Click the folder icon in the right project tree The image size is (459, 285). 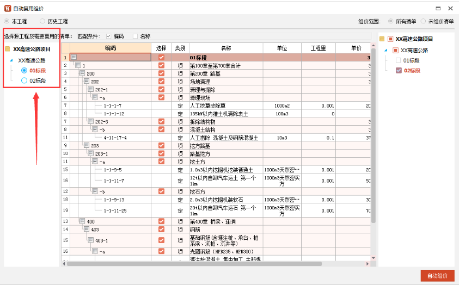click(382, 39)
